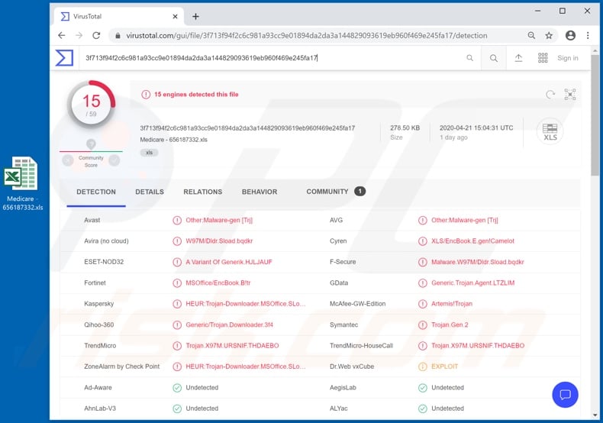Click ZoneAlarm by Check Point result

246,366
